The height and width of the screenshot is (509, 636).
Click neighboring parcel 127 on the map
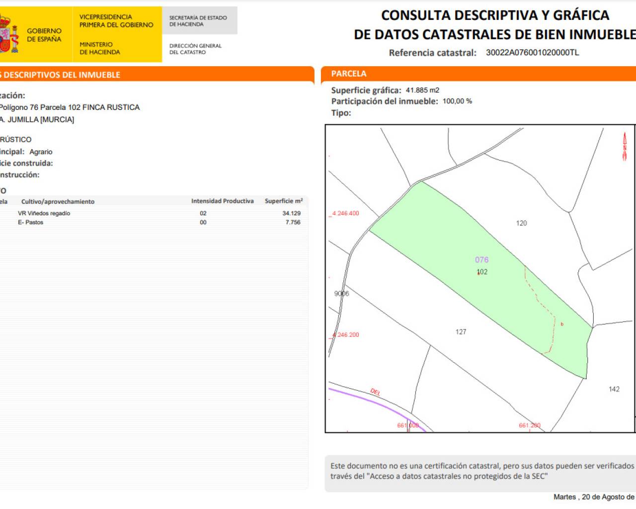pyautogui.click(x=461, y=332)
